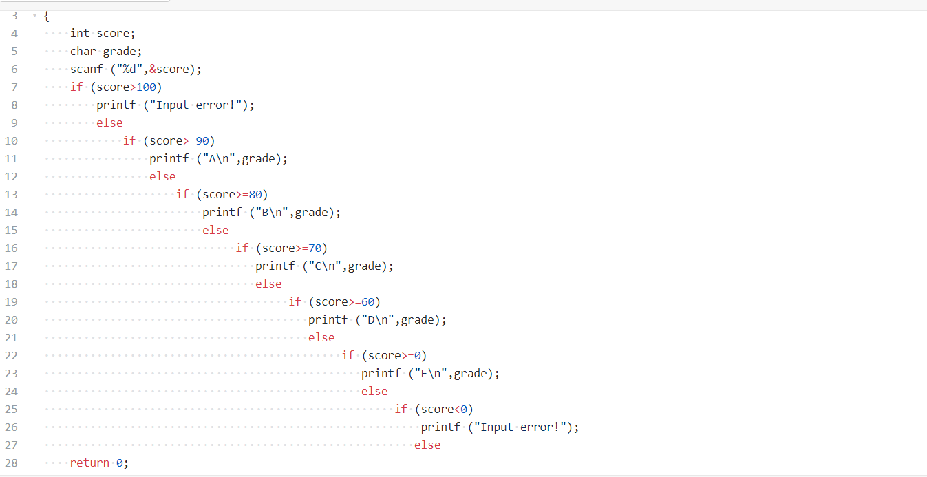Click the 'if (score<0)' condition

click(x=434, y=409)
